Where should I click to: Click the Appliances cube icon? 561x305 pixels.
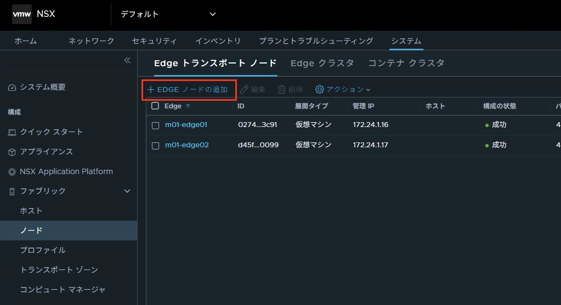(x=12, y=152)
